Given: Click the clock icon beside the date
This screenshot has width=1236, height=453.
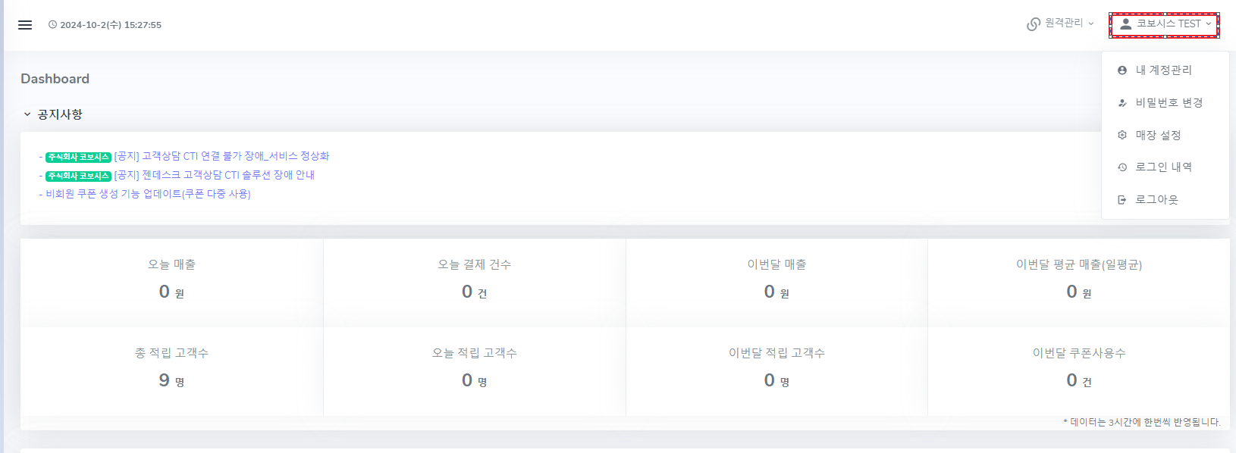Looking at the screenshot, I should [x=52, y=25].
